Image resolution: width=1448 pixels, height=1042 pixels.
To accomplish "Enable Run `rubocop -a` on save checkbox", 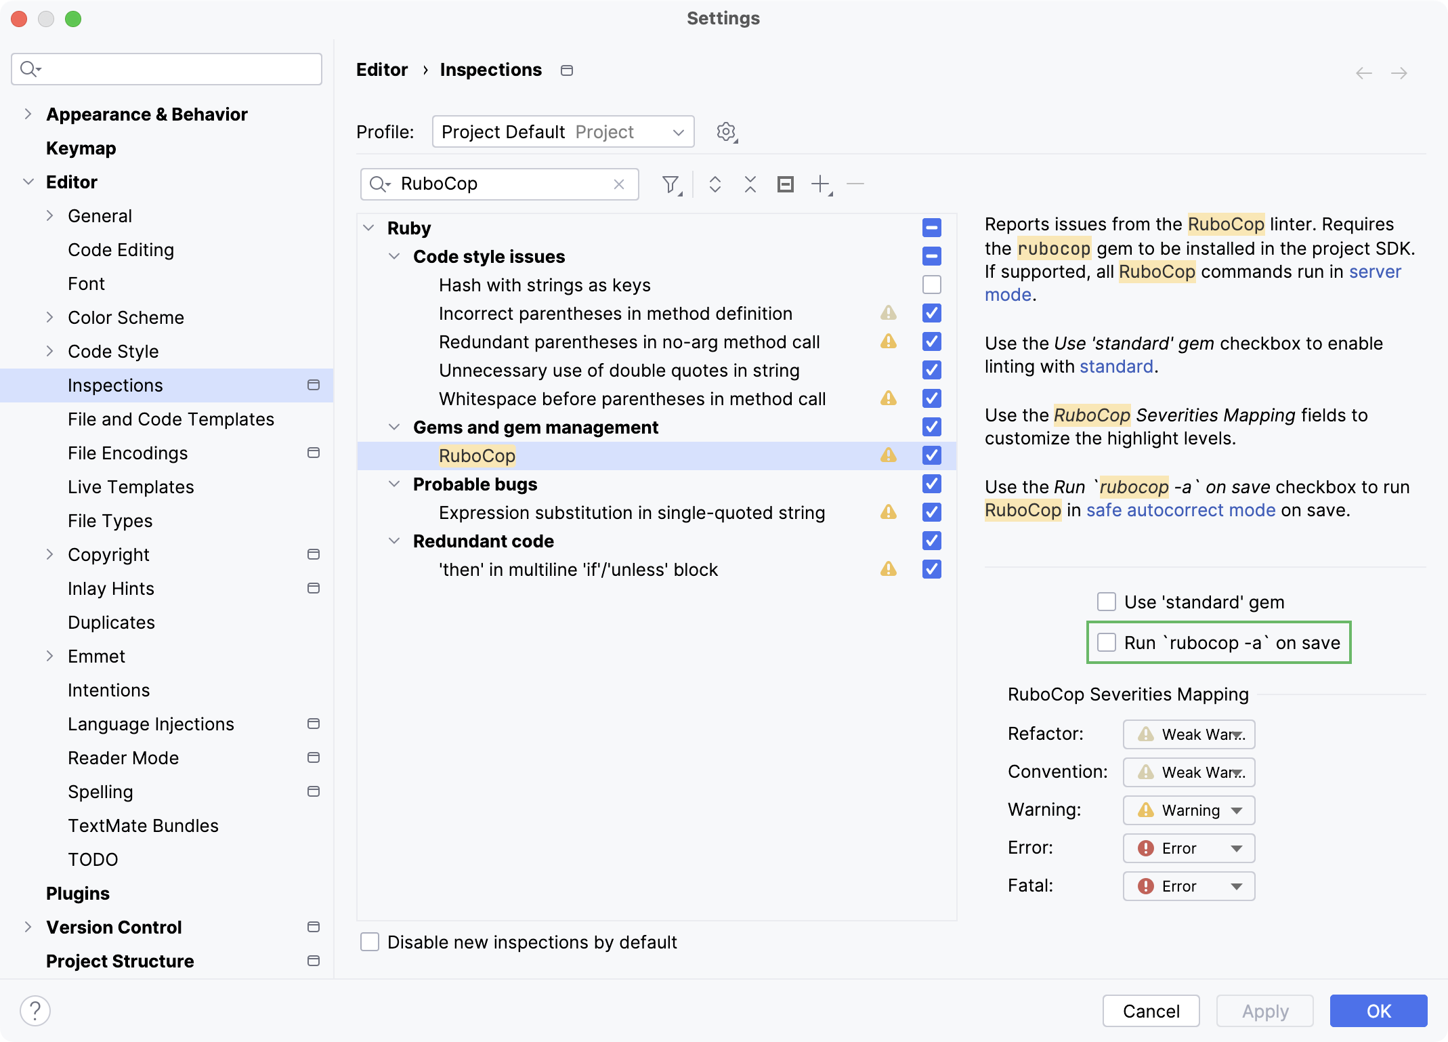I will [1106, 642].
